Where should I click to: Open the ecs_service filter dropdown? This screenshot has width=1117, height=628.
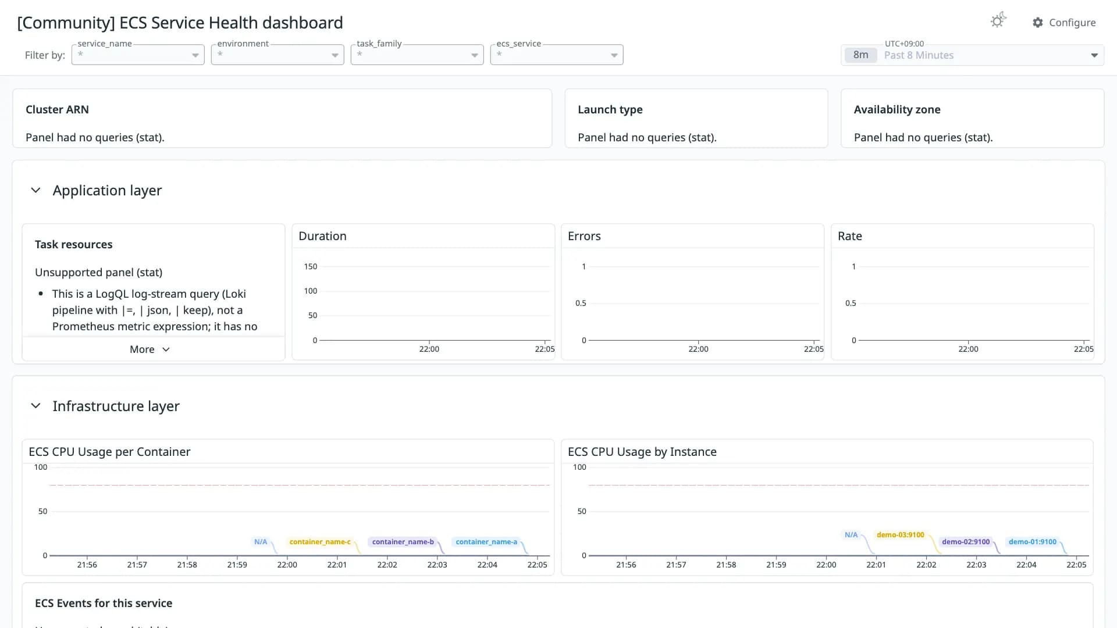(557, 55)
